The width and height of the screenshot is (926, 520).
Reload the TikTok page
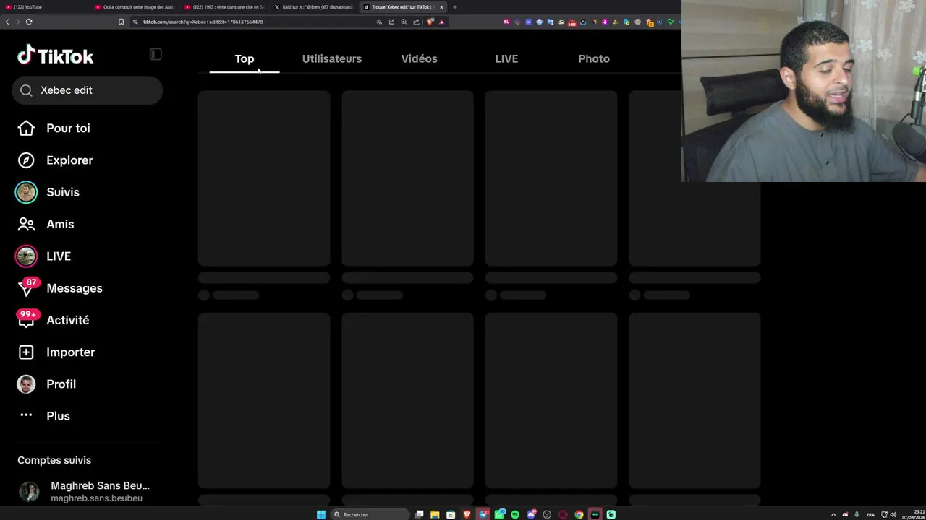coord(29,22)
